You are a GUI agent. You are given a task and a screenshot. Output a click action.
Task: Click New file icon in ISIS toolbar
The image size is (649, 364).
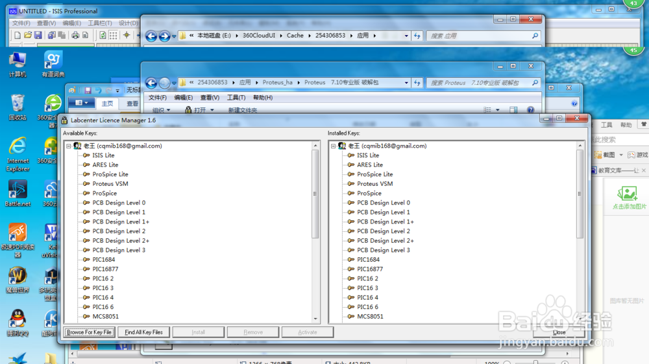(18, 36)
